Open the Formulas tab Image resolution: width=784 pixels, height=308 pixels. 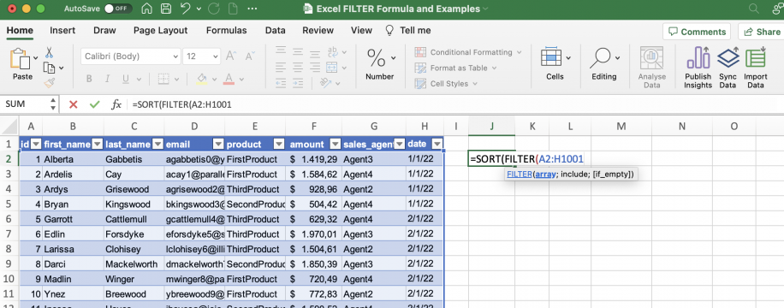point(227,31)
